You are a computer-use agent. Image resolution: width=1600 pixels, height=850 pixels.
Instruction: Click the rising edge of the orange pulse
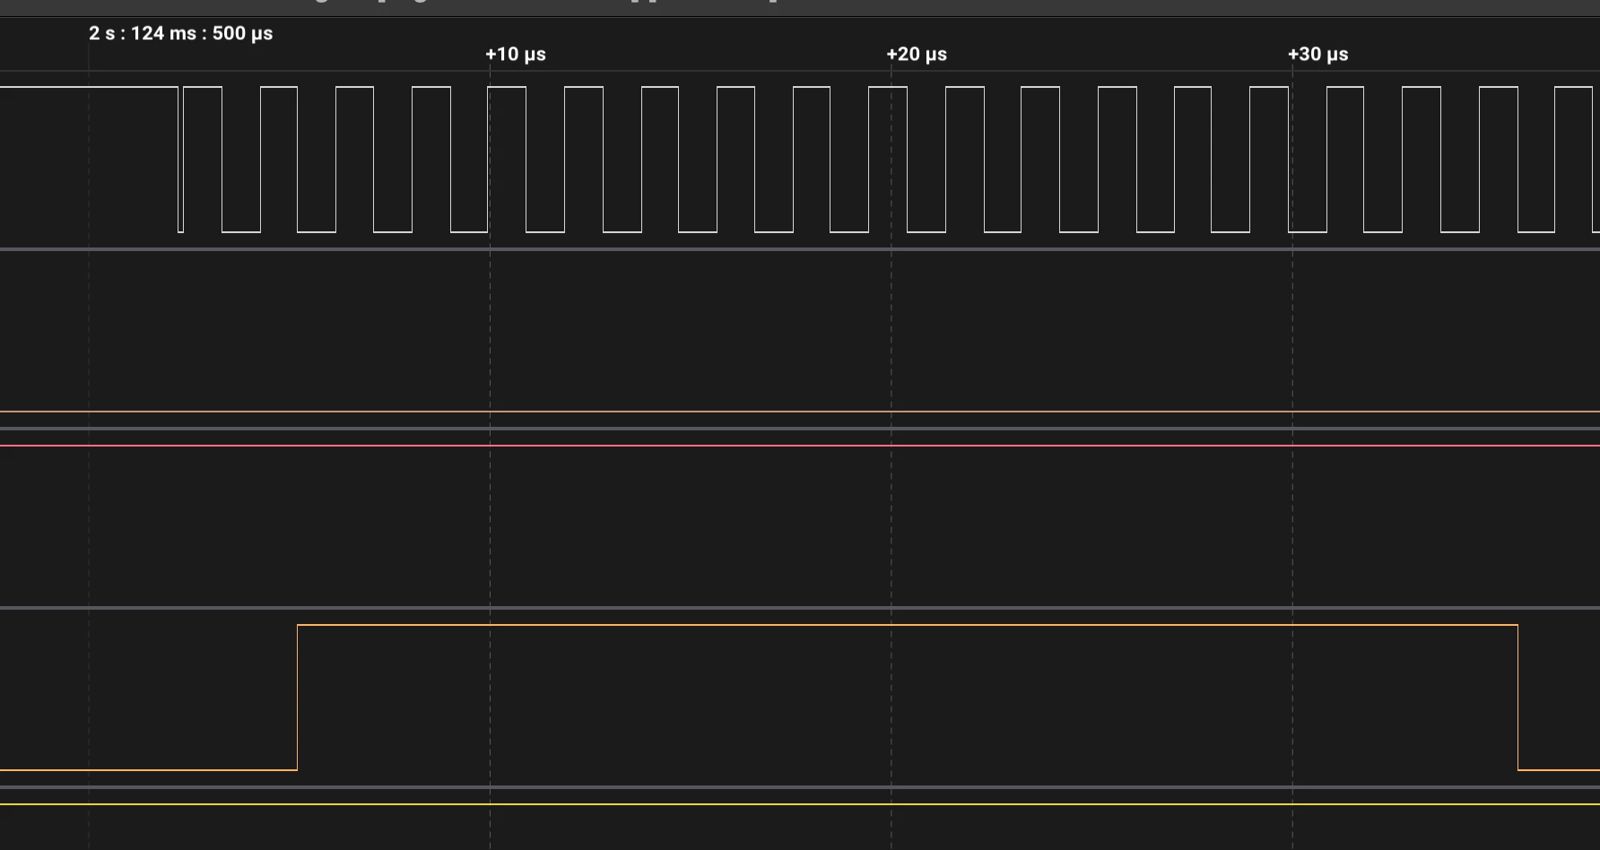(x=297, y=697)
